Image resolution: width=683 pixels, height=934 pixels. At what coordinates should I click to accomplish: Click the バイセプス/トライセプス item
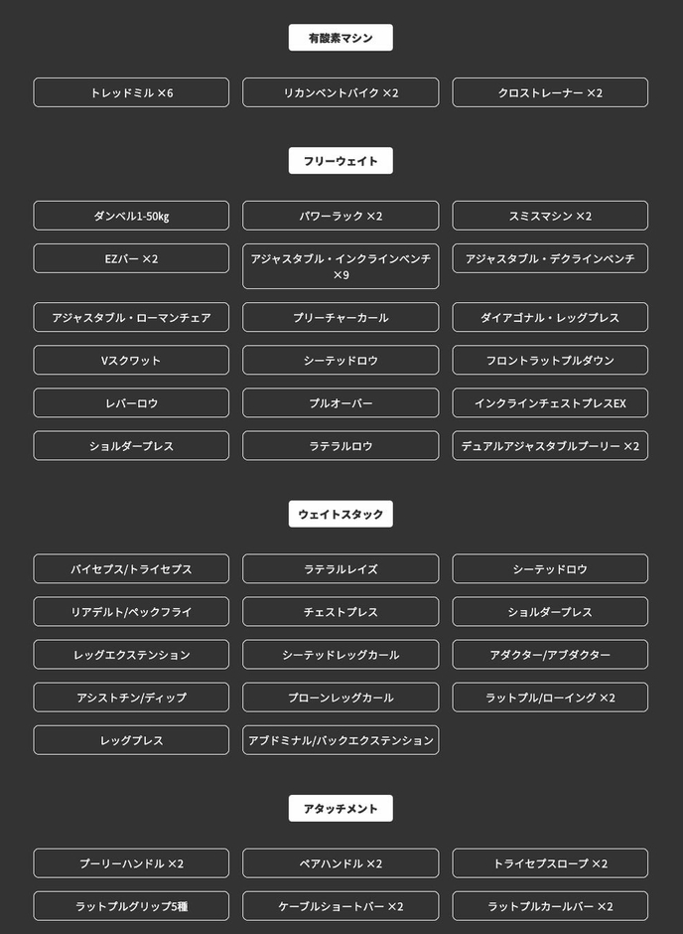pos(131,569)
